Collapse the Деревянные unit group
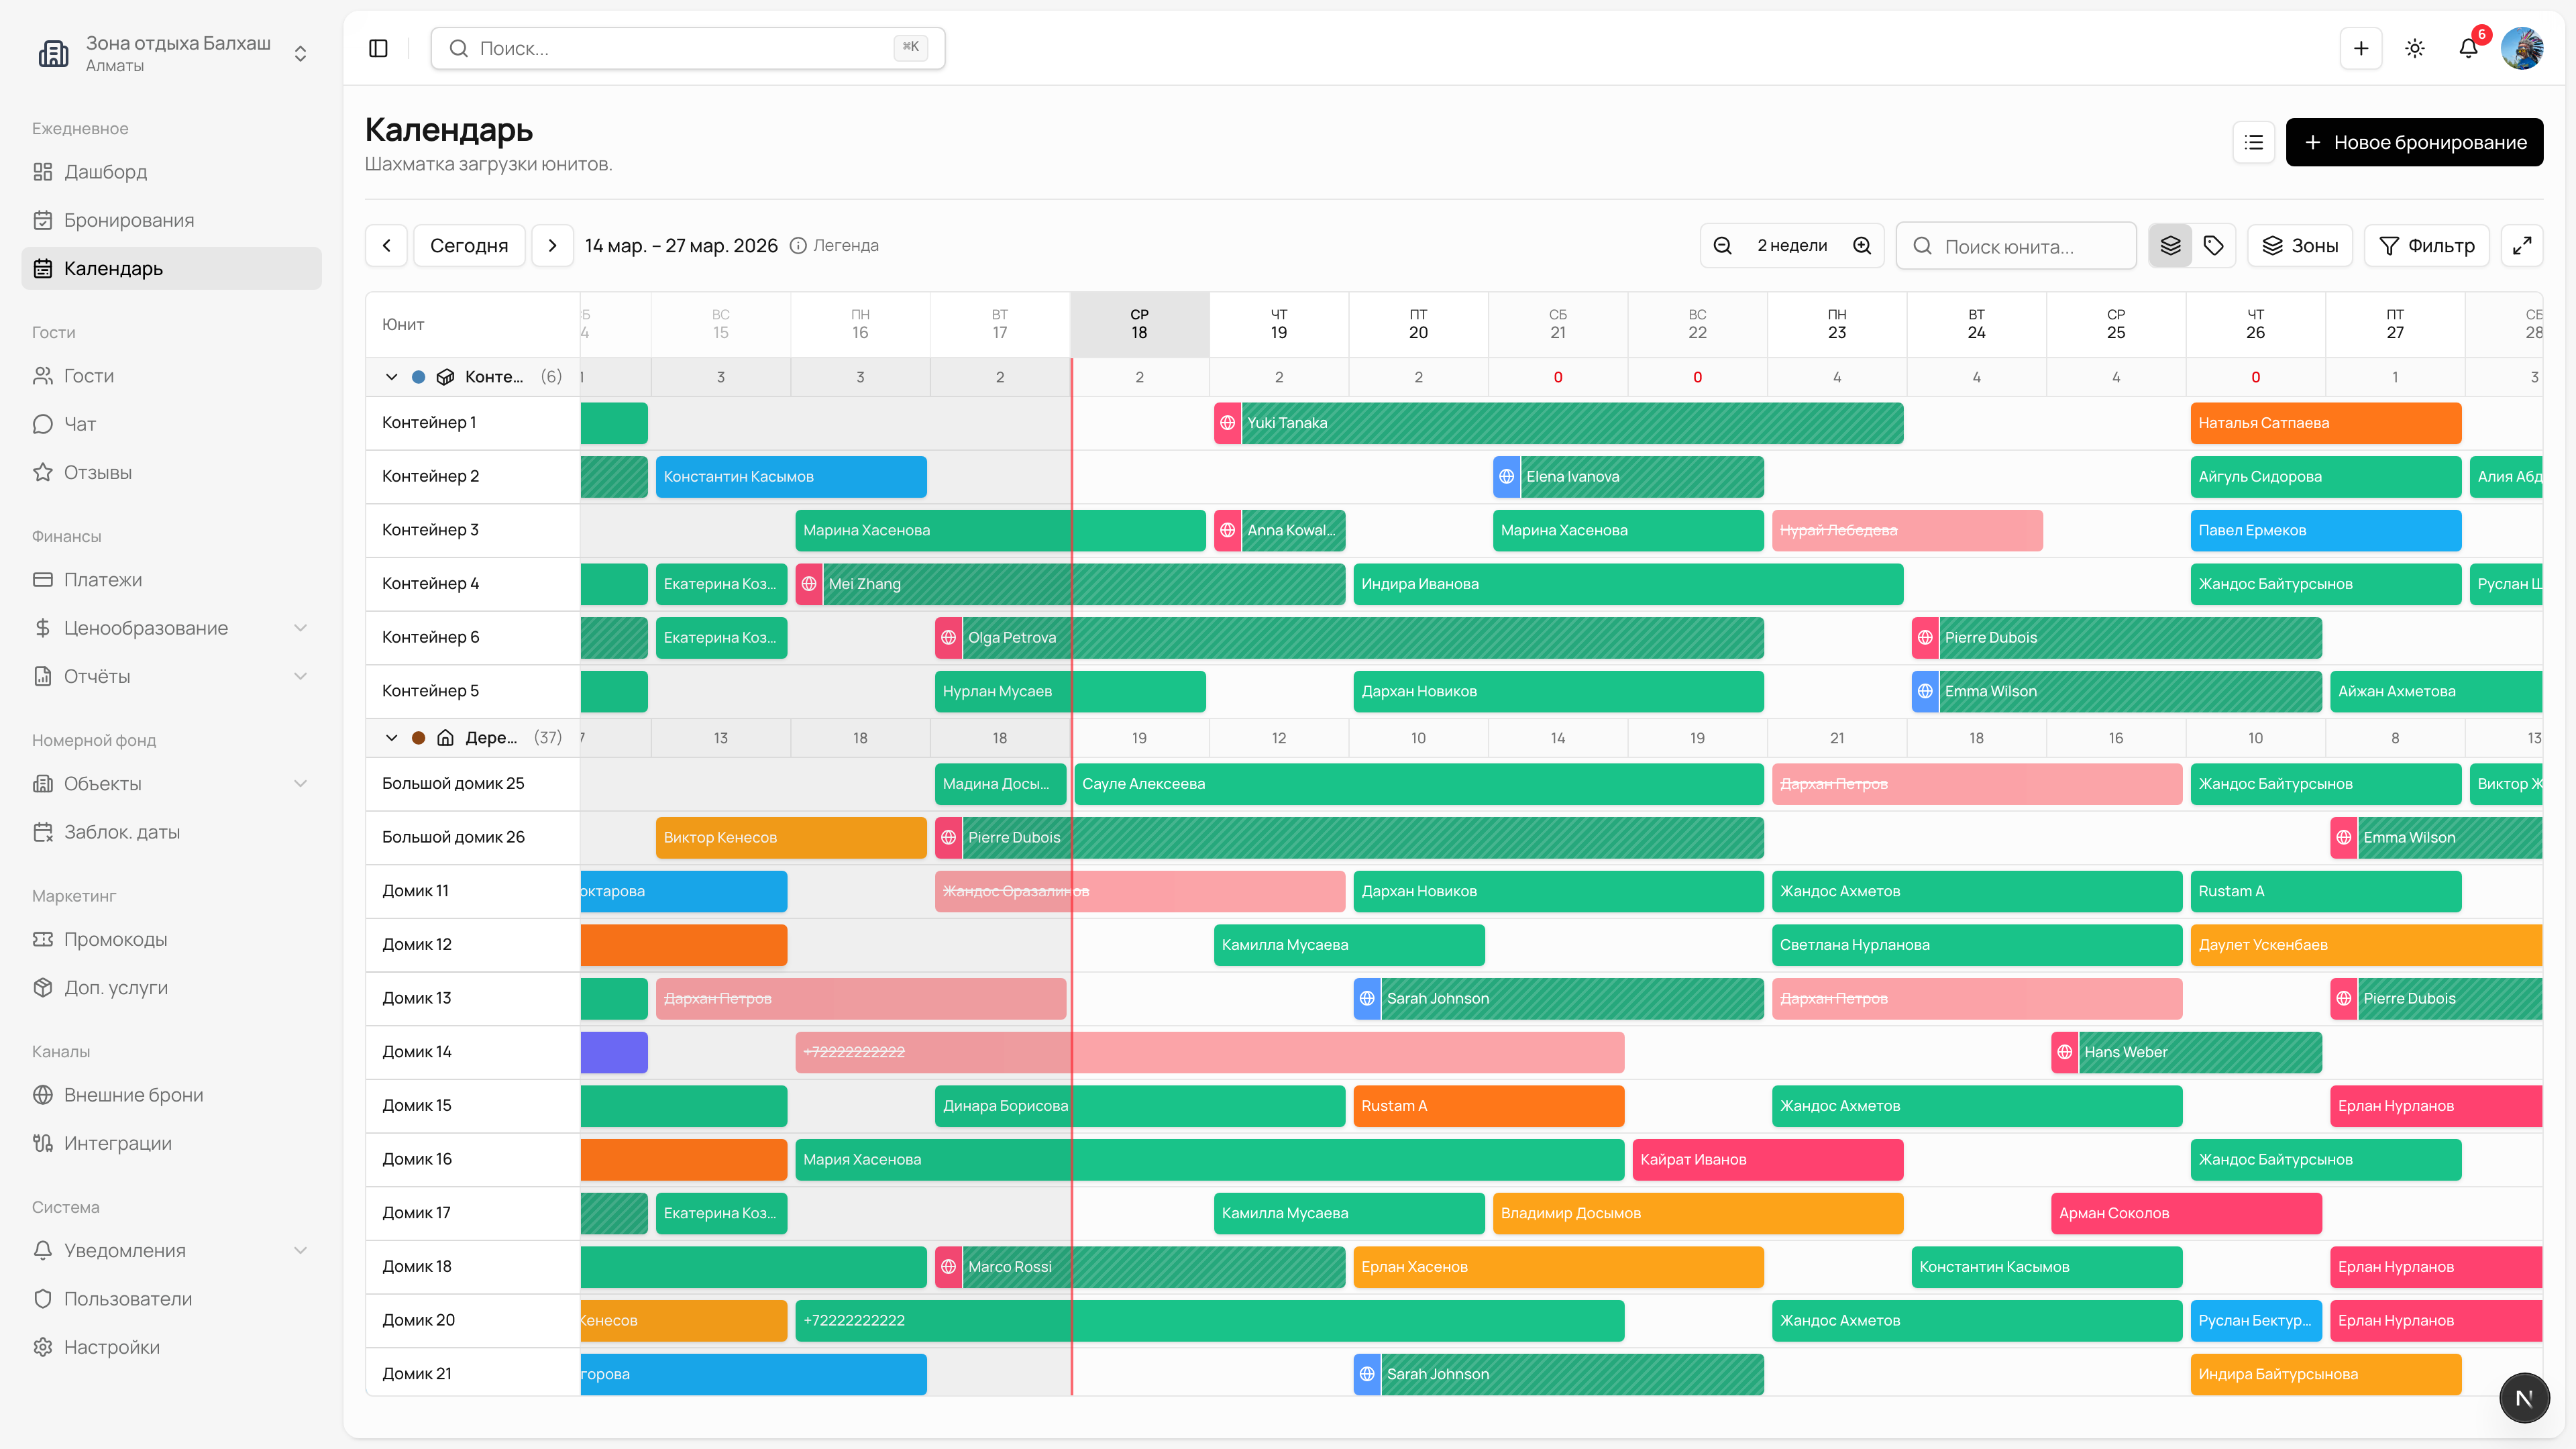 391,738
